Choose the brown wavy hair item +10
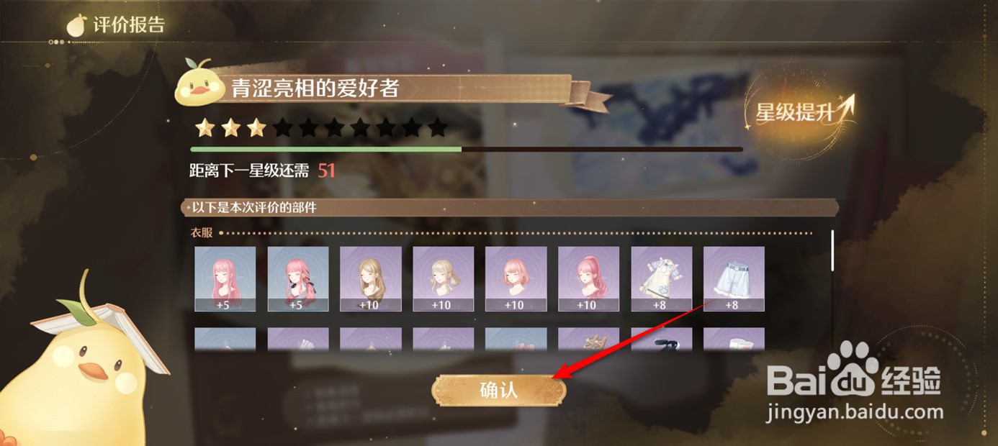The image size is (998, 446). [371, 279]
